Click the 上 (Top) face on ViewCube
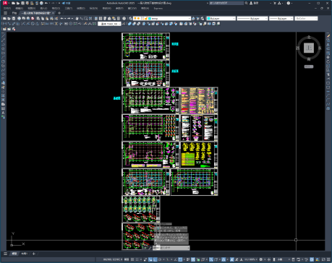Viewport: 332px width, 263px height. click(309, 48)
